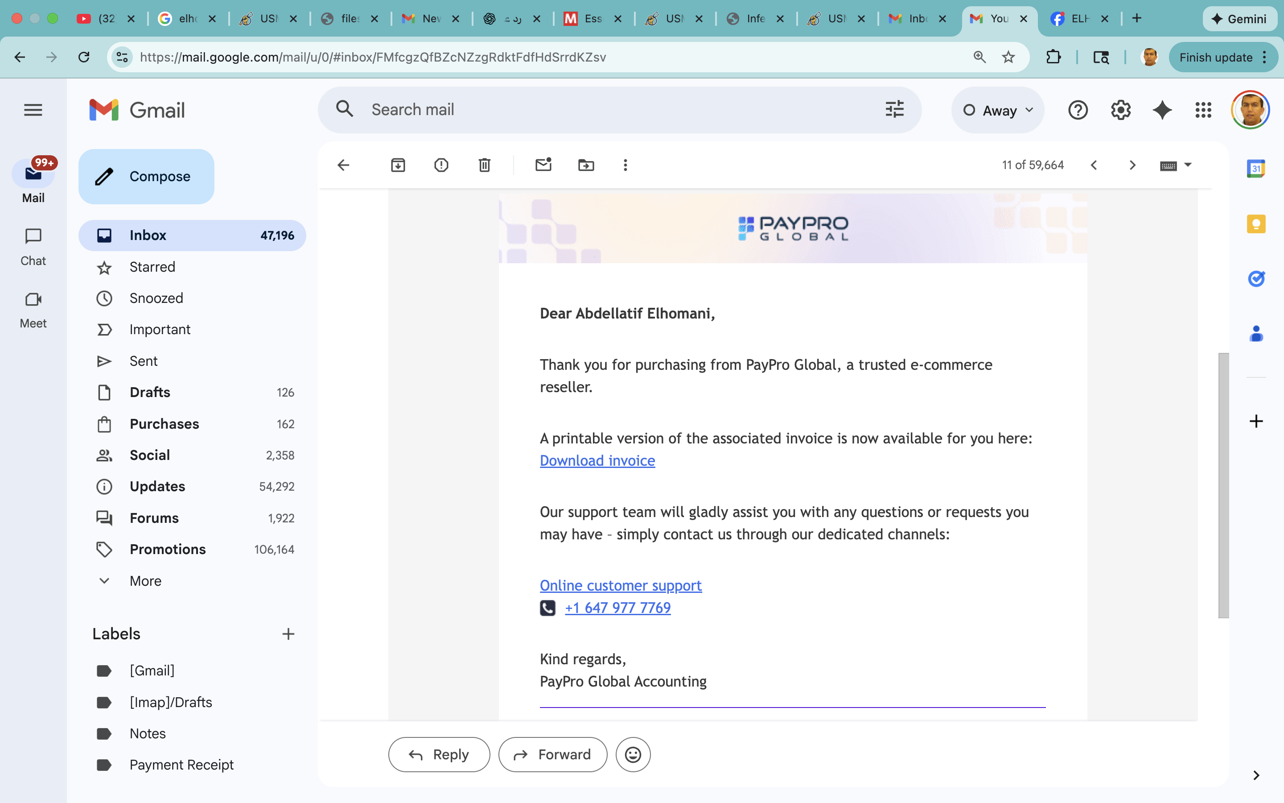Click the email vertical scrollbar
The height and width of the screenshot is (803, 1284).
(1223, 484)
